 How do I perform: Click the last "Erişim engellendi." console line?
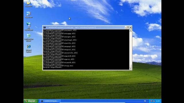(x=53, y=68)
